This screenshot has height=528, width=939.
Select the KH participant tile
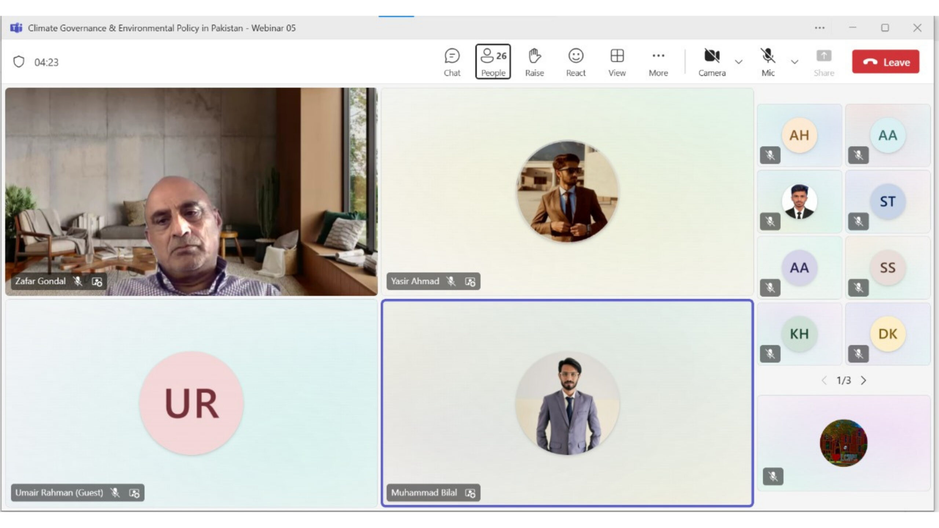tap(800, 334)
